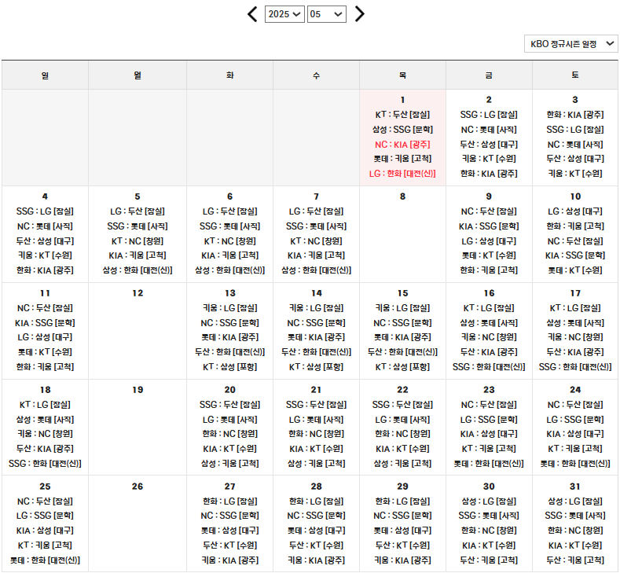Viewport: 620px width, 573px height.
Task: Go to previous month arrow
Action: pos(252,14)
